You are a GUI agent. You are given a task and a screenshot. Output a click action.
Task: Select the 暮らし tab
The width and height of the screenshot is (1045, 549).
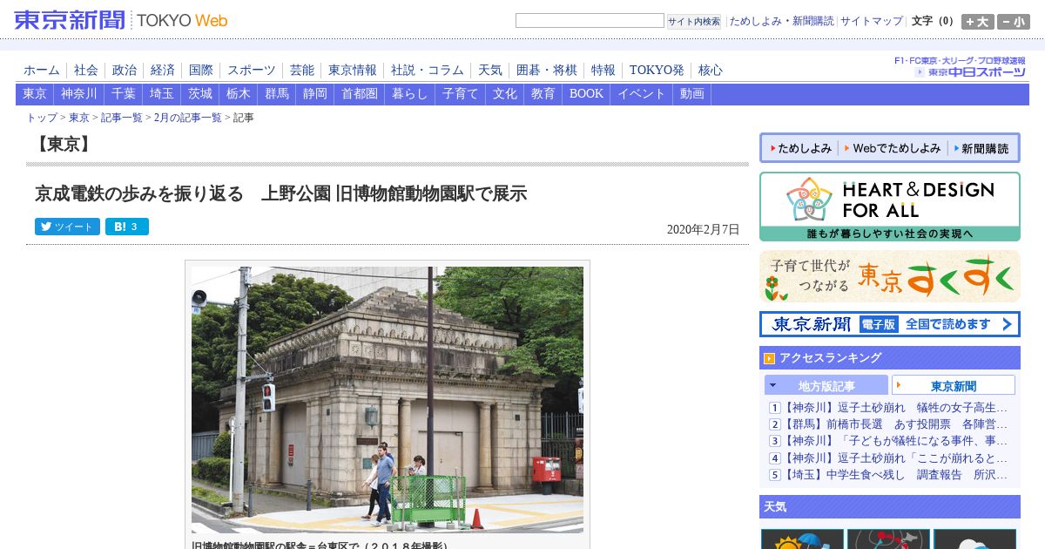coord(410,94)
